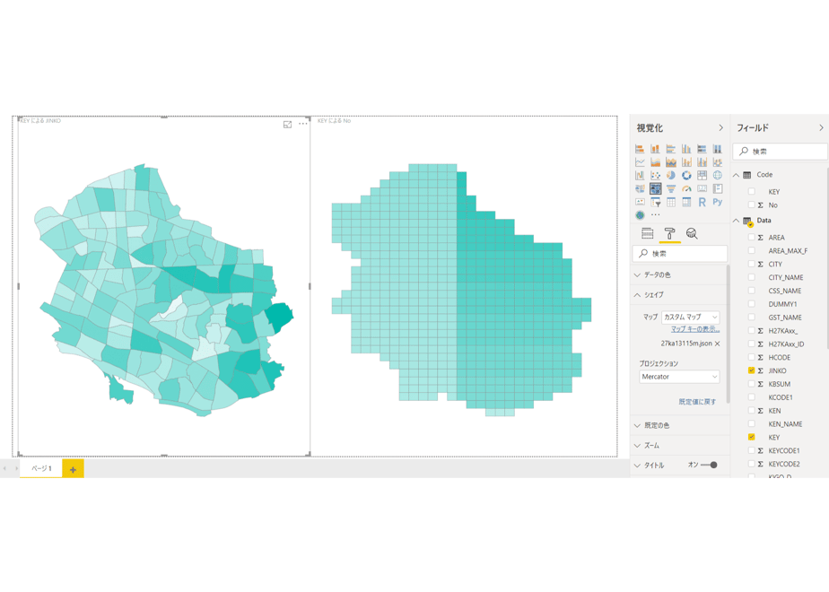
Task: Collapse the Code table in fields
Action: (x=736, y=175)
